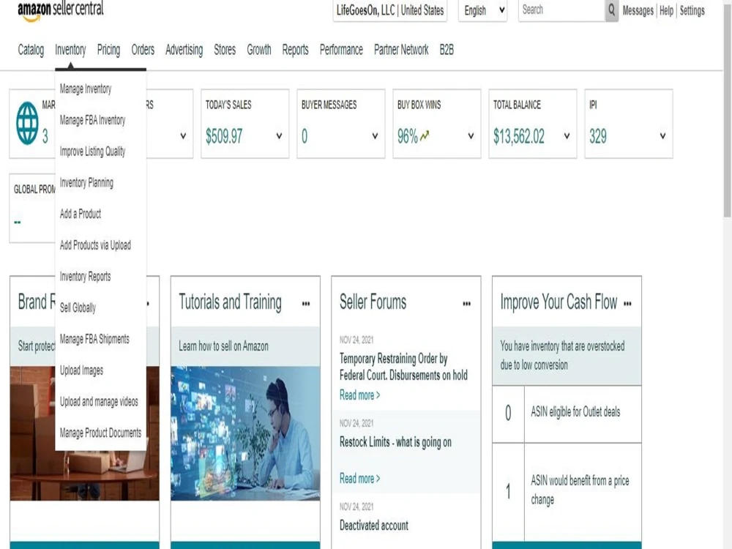Viewport: 732px width, 549px height.
Task: Click the marketplaces globe icon
Action: click(28, 123)
